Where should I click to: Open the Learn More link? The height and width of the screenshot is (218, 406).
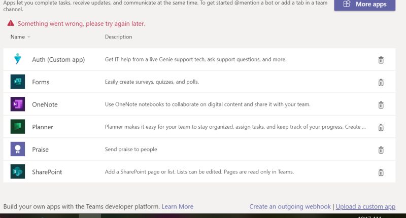[x=177, y=207]
